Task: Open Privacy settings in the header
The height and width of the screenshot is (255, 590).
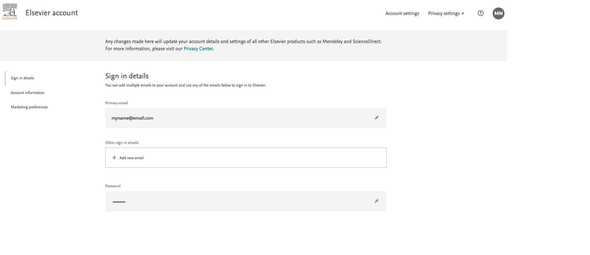Action: (x=444, y=13)
